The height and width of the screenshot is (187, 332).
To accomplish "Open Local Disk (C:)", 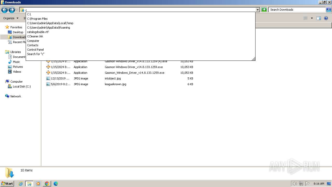I will click(22, 86).
